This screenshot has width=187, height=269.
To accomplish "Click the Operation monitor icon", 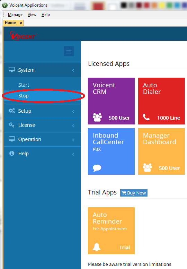I will [12, 139].
